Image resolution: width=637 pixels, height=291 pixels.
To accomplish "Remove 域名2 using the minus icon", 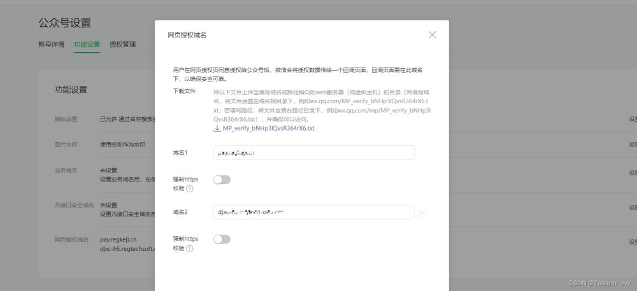I will click(x=422, y=213).
